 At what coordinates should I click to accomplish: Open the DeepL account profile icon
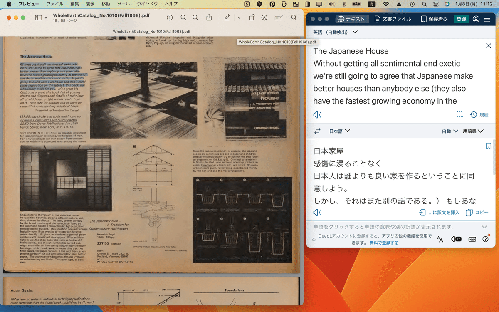pos(476,19)
